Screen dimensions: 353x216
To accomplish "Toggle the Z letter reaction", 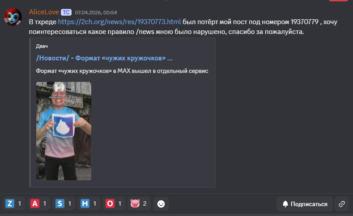I will coord(14,204).
